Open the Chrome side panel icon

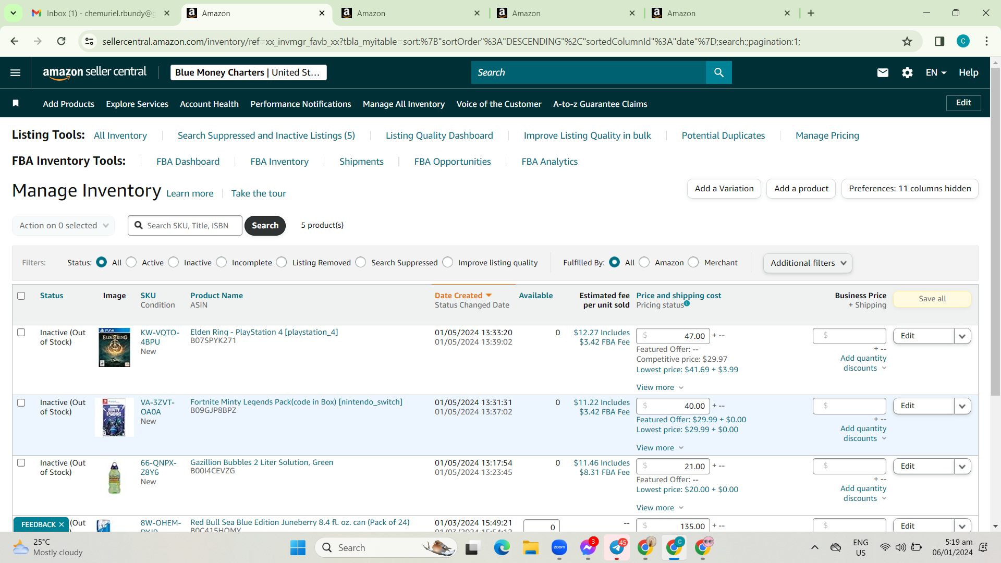(939, 41)
